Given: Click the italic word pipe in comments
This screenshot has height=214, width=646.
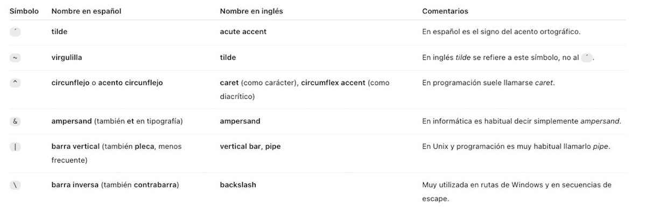Looking at the screenshot, I should coord(601,146).
